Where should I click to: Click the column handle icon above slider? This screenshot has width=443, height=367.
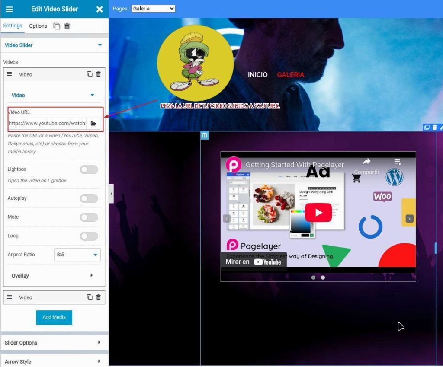click(205, 136)
